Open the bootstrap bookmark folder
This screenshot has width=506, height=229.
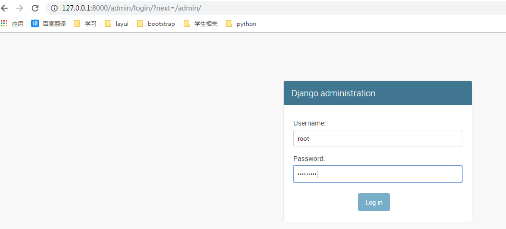(x=156, y=23)
